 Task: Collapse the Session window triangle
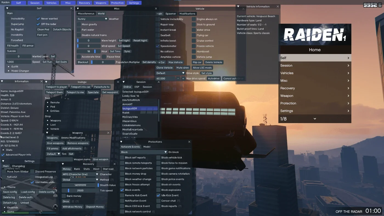tap(124, 82)
